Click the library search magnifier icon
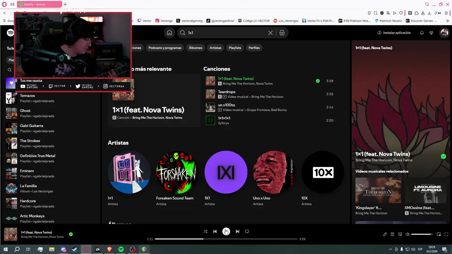This screenshot has width=452, height=254. [x=10, y=70]
